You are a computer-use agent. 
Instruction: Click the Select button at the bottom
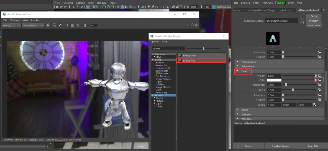click(x=248, y=146)
